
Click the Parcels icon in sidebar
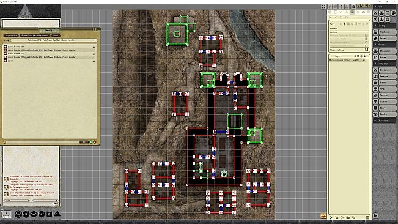[375, 95]
